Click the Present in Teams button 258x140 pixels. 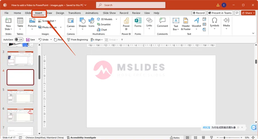(x=220, y=13)
